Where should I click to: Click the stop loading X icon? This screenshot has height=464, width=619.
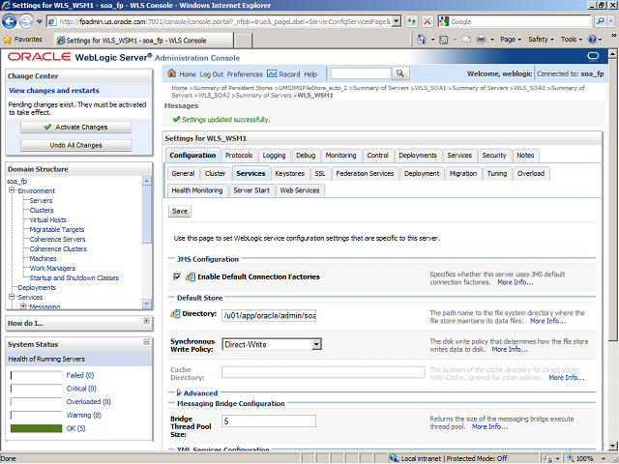pyautogui.click(x=429, y=21)
